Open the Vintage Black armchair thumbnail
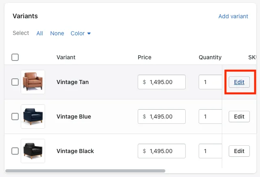Screen dimensions: 260x177 pyautogui.click(x=33, y=151)
